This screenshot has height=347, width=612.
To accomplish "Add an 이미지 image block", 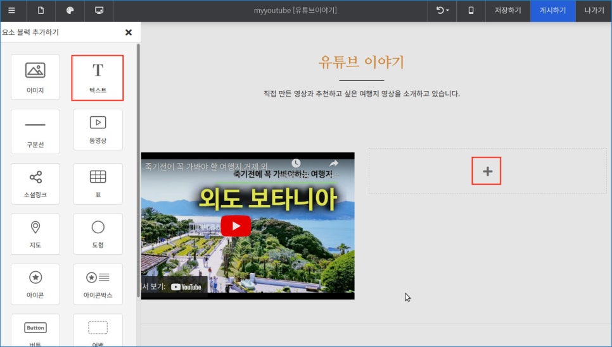I will tap(35, 77).
